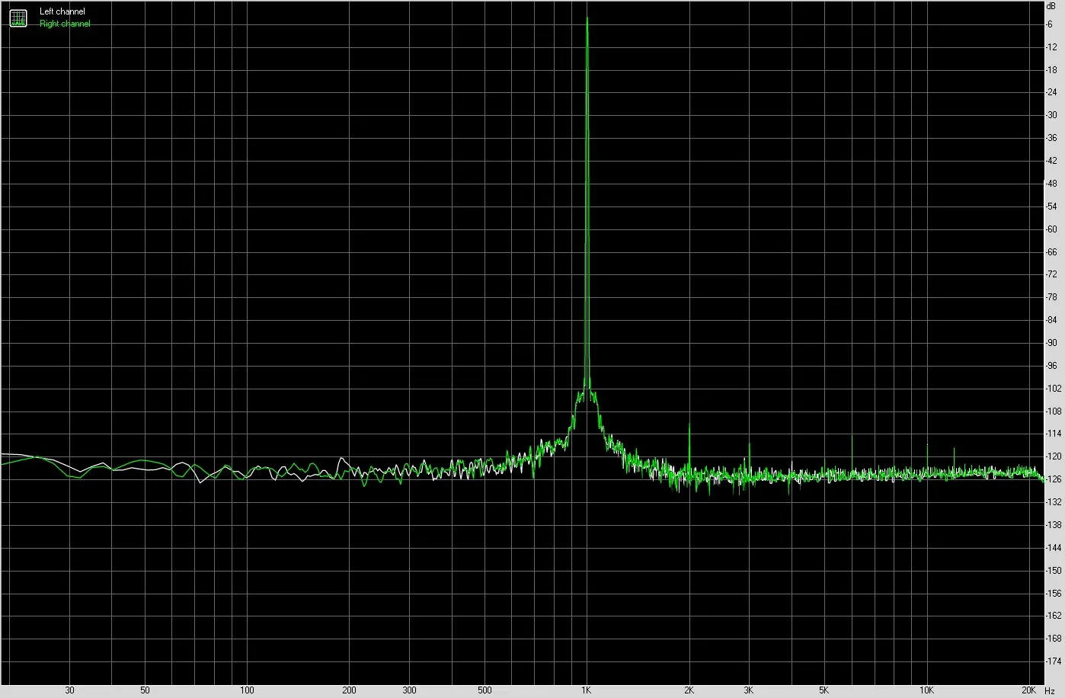Click the -174 amplitude axis label

point(1053,661)
